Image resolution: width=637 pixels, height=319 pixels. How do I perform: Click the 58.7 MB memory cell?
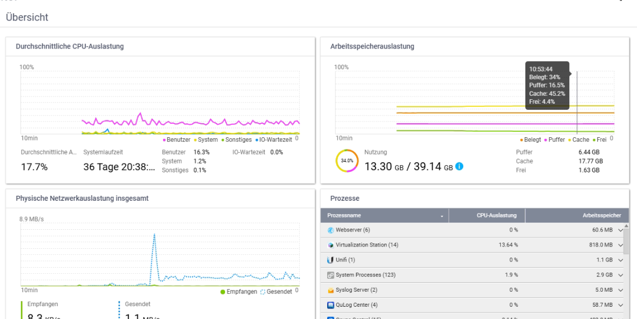(x=602, y=305)
